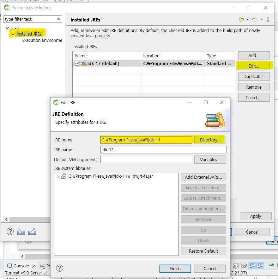Collapse the Installed JREs tree node
The width and height of the screenshot is (278, 279).
click(13, 34)
